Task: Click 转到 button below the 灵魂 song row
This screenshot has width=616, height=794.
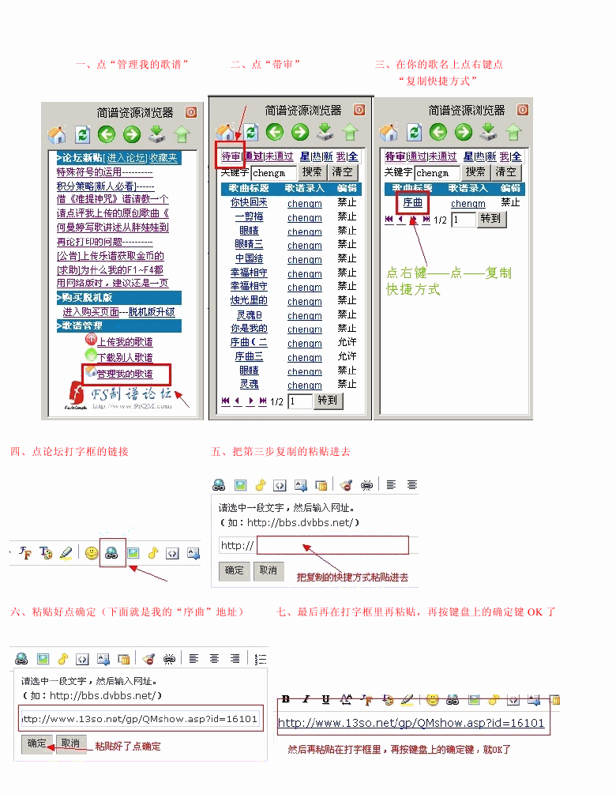Action: [x=328, y=401]
